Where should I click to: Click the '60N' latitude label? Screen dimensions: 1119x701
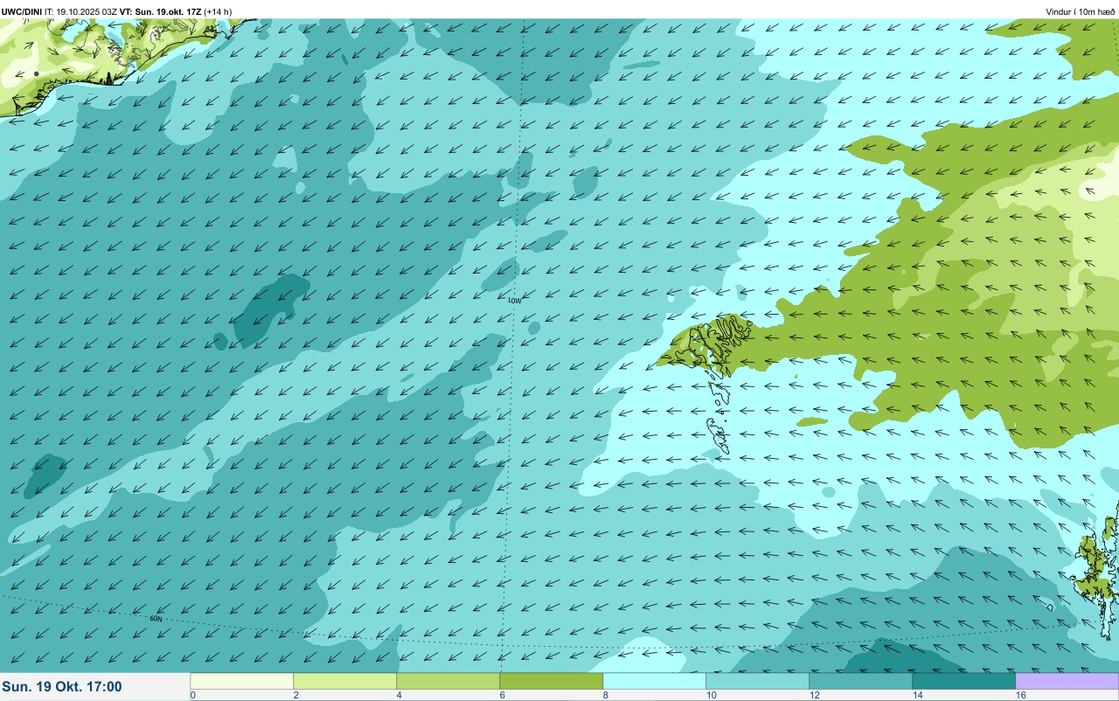(156, 619)
